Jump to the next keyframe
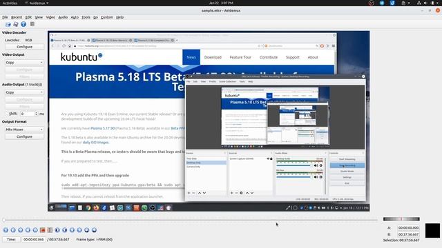 pos(35,230)
